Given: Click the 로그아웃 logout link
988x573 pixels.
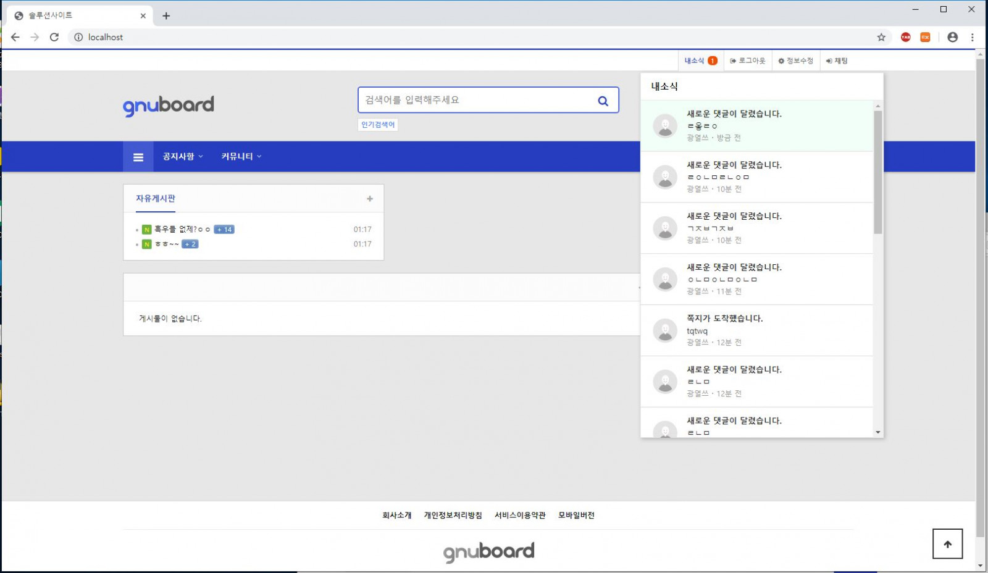Looking at the screenshot, I should pyautogui.click(x=747, y=61).
